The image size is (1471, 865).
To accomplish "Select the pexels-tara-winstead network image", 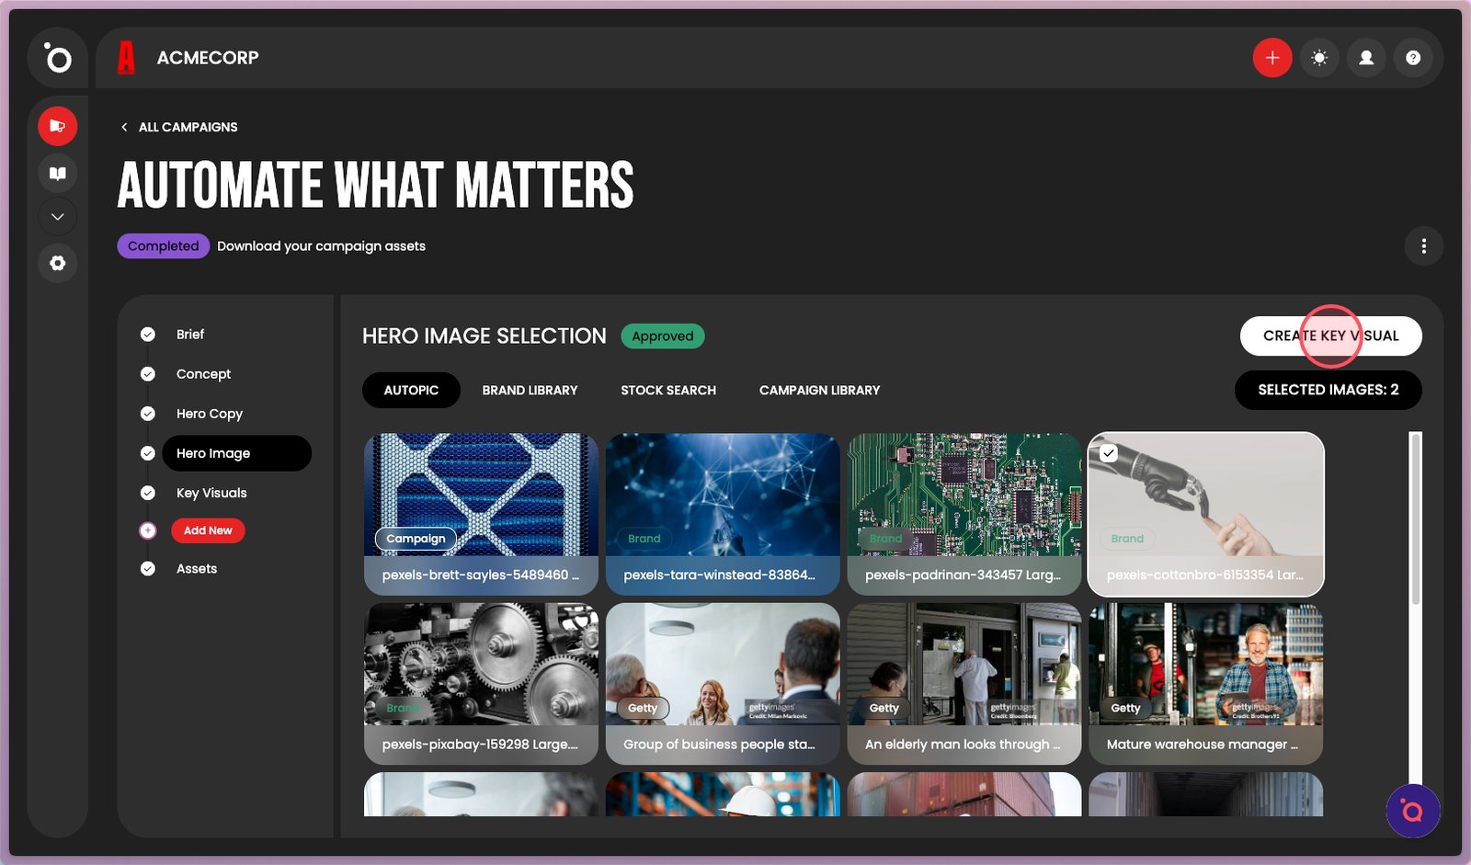I will (x=723, y=514).
